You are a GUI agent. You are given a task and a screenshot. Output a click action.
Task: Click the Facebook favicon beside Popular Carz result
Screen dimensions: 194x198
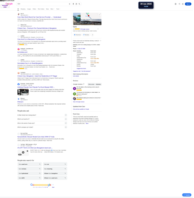(x=19, y=84)
